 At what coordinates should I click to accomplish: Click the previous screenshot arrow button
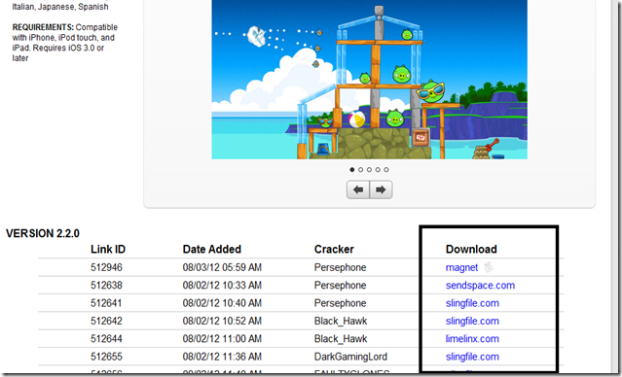358,189
